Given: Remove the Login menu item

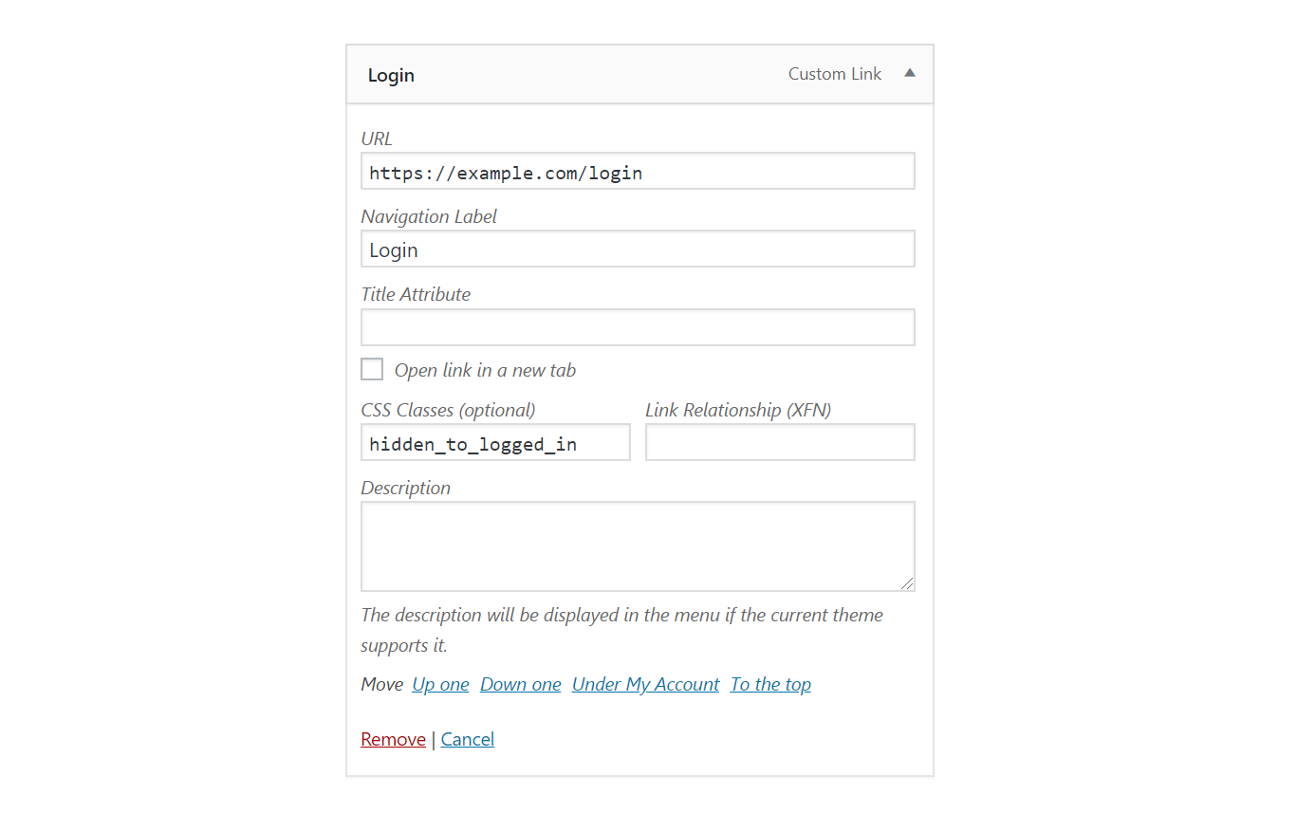Looking at the screenshot, I should pos(393,739).
